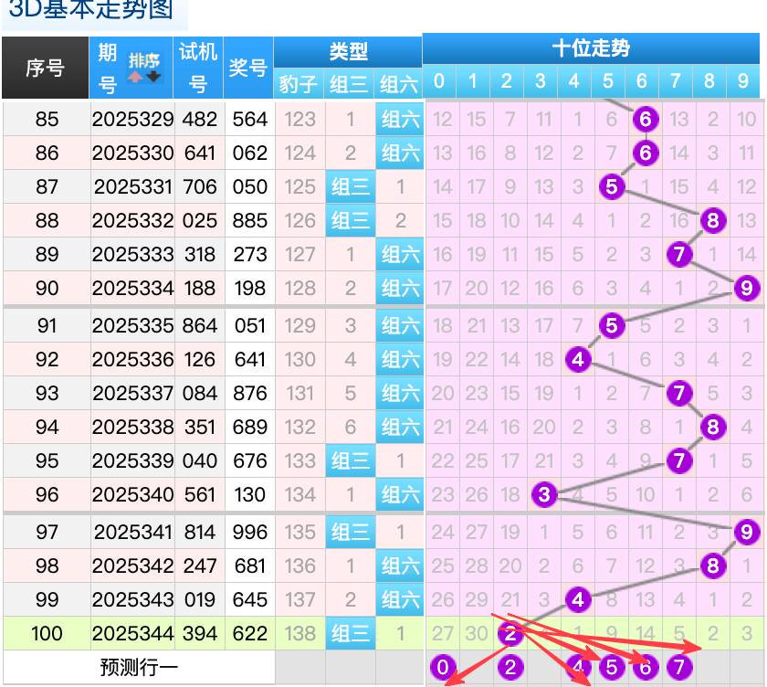Click the 豹子 sub-header
Image resolution: width=767 pixels, height=687 pixels.
pos(298,84)
